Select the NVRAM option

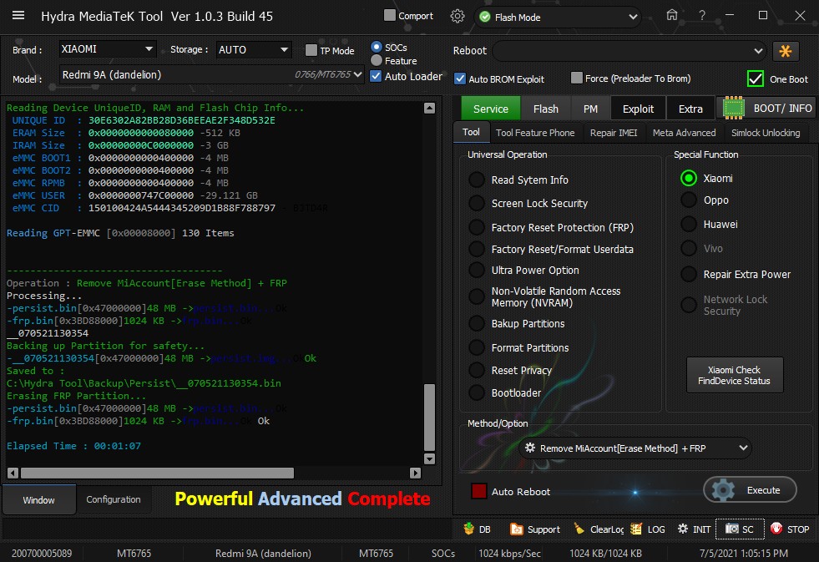[x=477, y=296]
